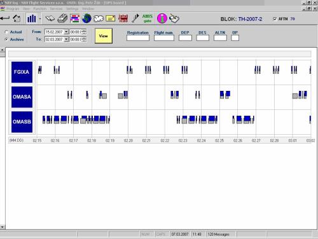Image resolution: width=318 pixels, height=239 pixels.
Task: Click the 02.15 date on timeline axis
Action: click(x=37, y=140)
